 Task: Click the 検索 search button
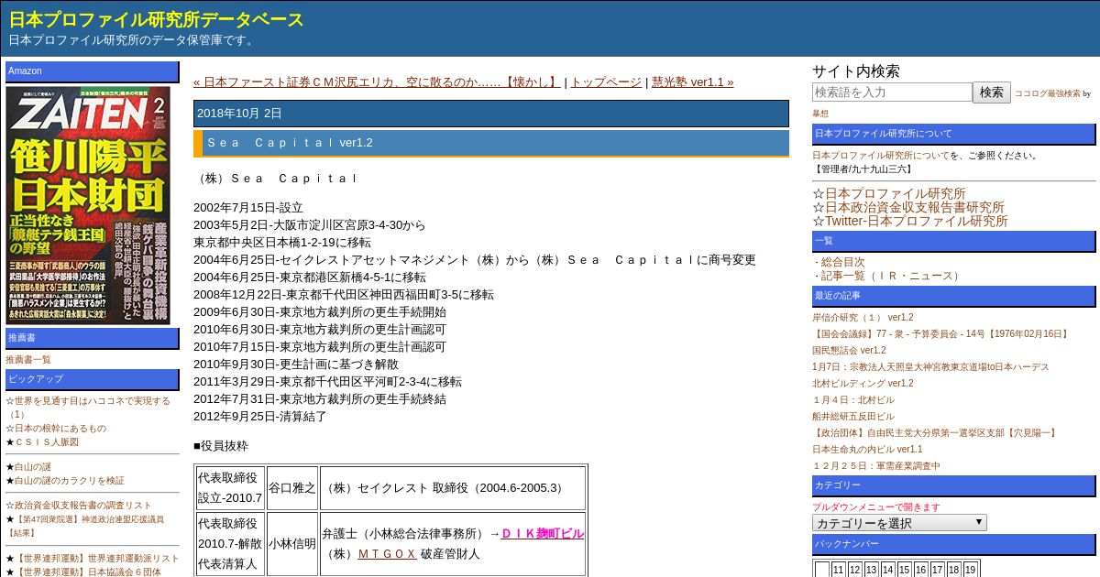tap(992, 92)
